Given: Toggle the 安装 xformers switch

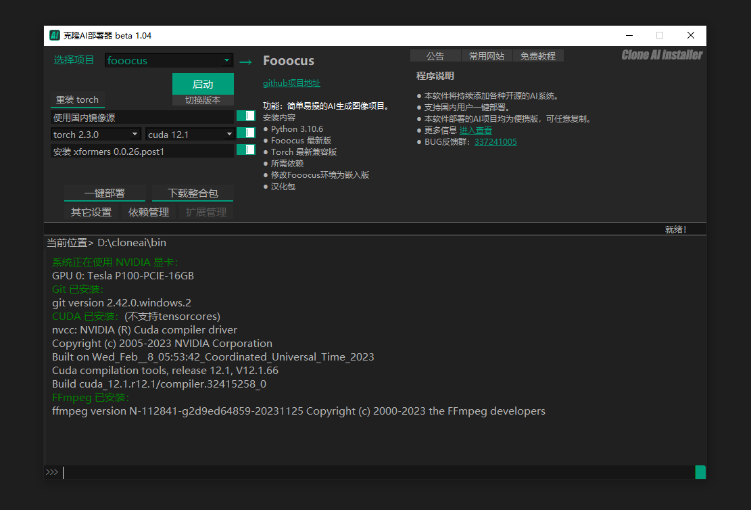Looking at the screenshot, I should click(x=245, y=150).
